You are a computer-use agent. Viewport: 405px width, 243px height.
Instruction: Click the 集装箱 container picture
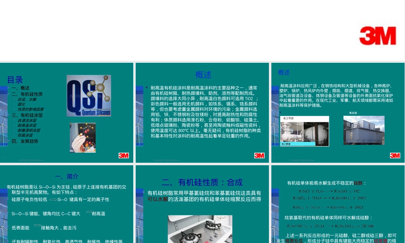[x=364, y=130]
